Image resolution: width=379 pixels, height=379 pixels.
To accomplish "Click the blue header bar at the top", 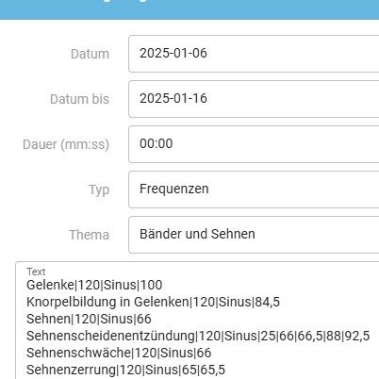I will [189, 9].
